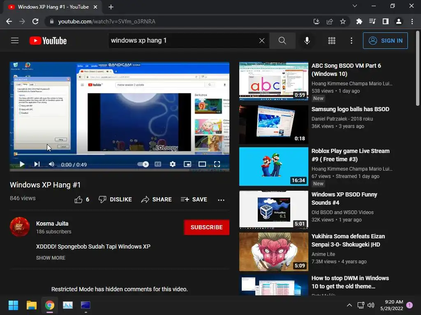Open video player settings gear
Screen dimensions: 421x315
[173, 164]
